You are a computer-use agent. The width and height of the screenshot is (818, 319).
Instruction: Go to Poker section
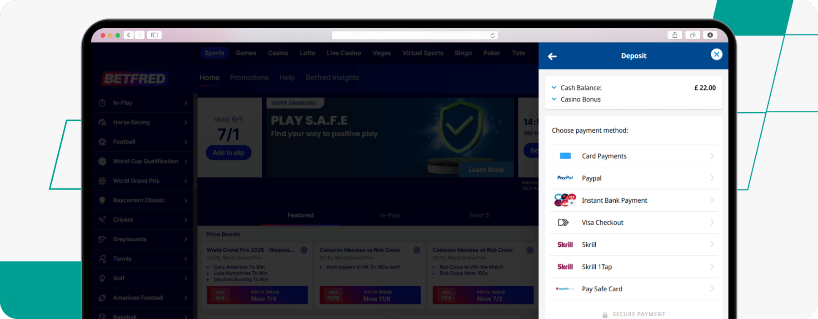click(x=492, y=53)
